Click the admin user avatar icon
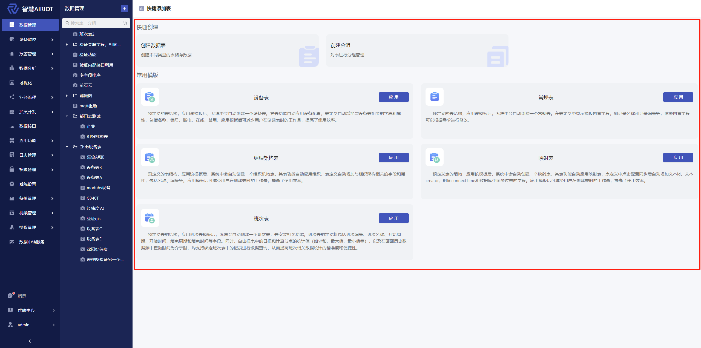 10,325
